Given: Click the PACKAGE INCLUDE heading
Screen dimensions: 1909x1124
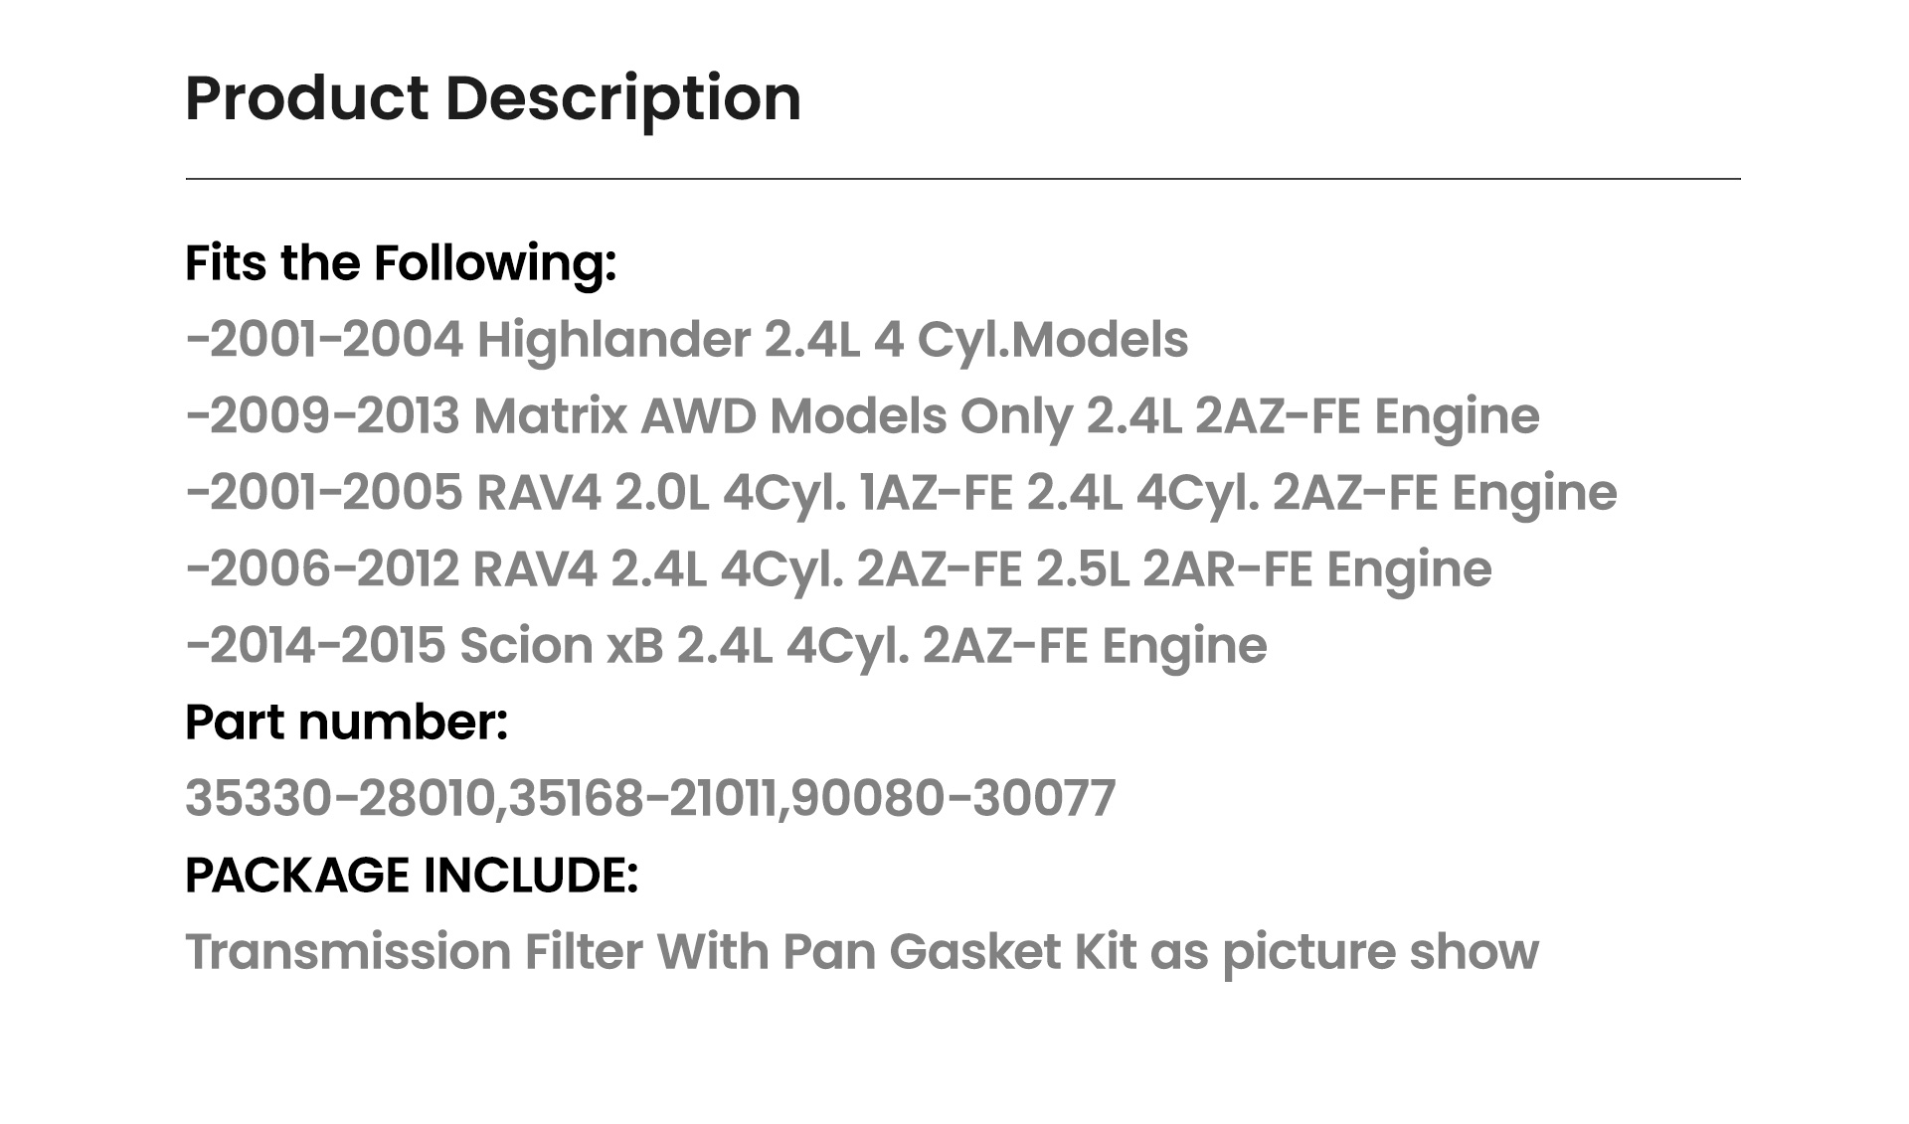Looking at the screenshot, I should click(x=412, y=876).
